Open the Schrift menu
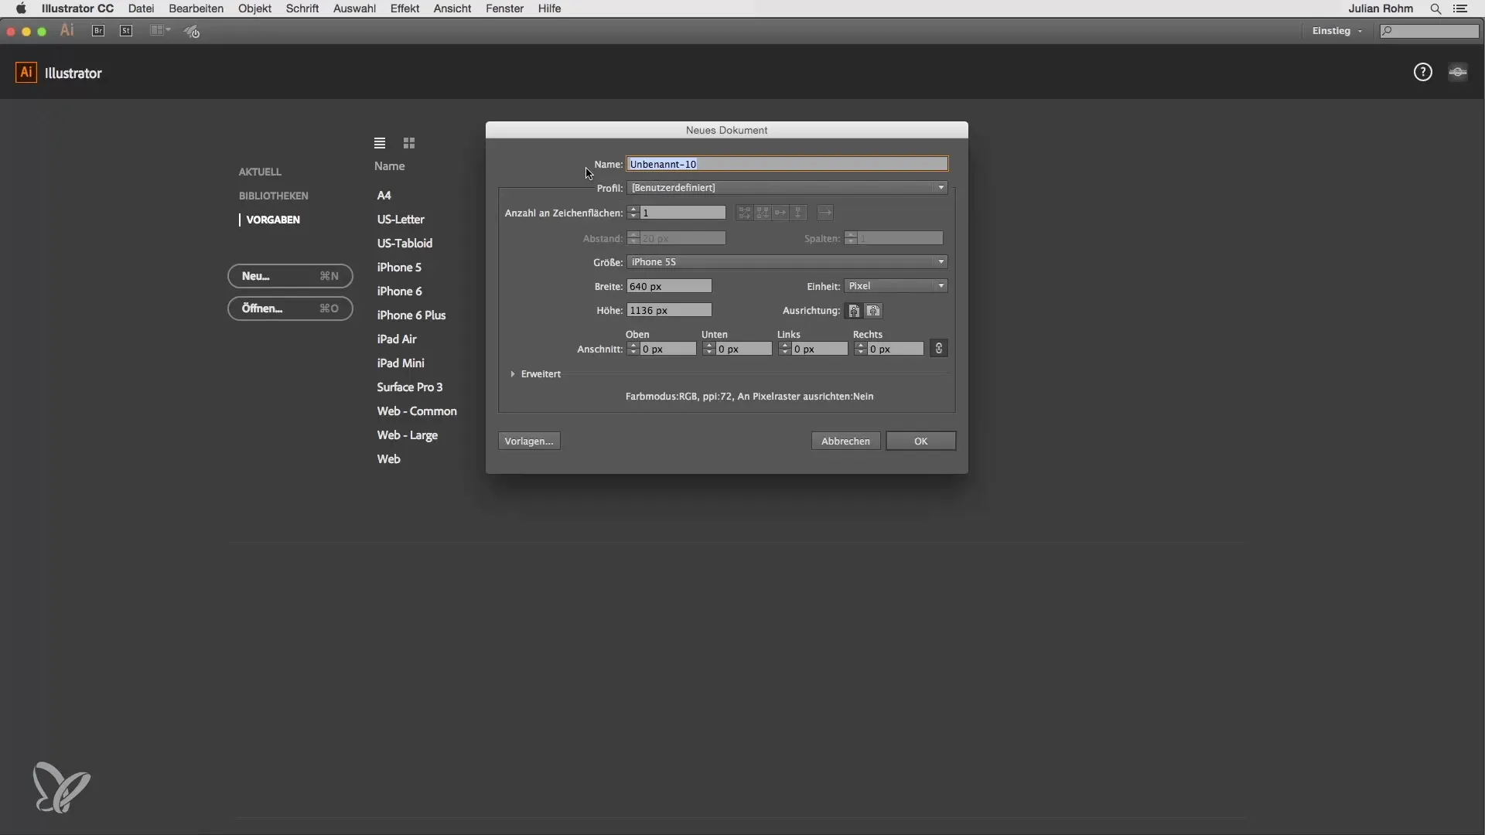This screenshot has width=1485, height=835. point(302,9)
